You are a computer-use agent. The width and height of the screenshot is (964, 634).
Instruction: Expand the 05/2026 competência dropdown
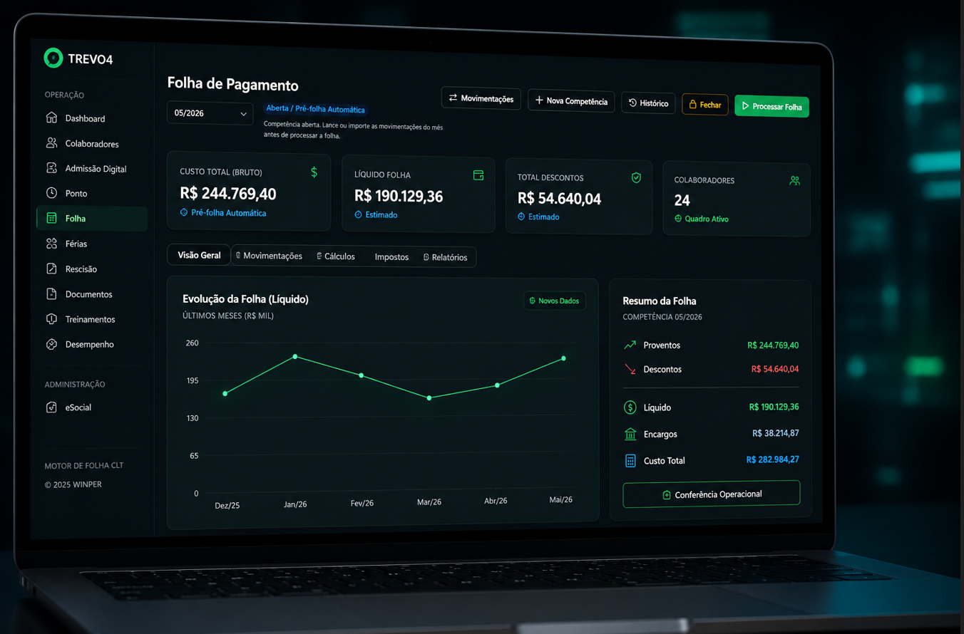click(x=210, y=113)
